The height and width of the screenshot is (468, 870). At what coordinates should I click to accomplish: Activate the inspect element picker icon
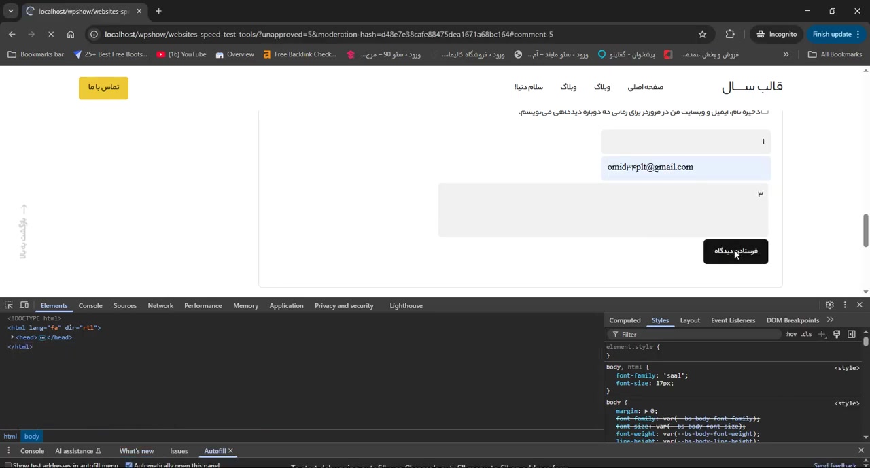8,305
